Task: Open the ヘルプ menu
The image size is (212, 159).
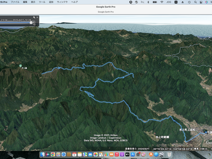Action: [74, 2]
